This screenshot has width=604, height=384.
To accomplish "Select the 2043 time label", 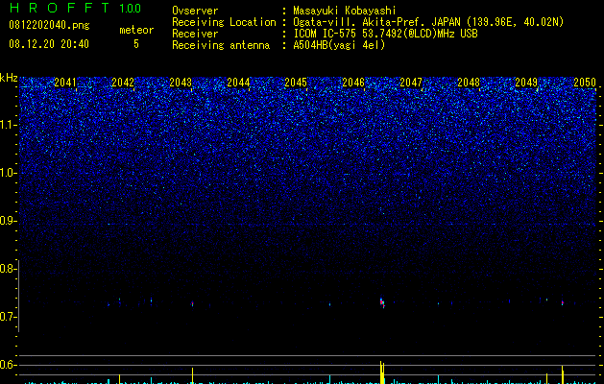I will click(x=181, y=82).
